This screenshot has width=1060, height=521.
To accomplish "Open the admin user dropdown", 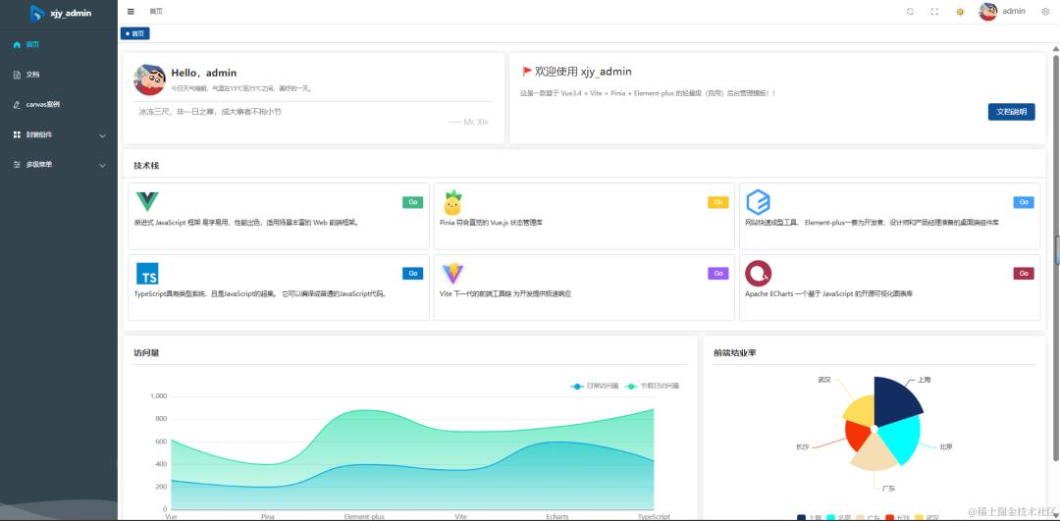I will (1013, 12).
